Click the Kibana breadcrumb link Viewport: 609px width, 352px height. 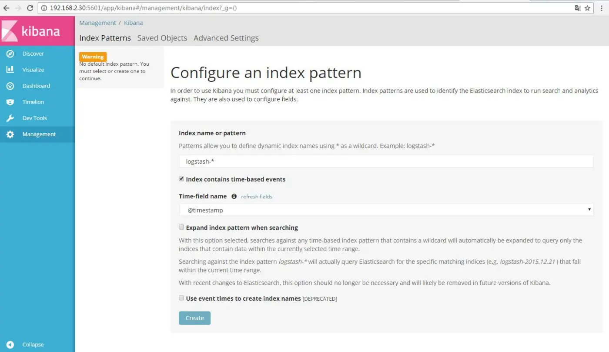[x=133, y=23]
